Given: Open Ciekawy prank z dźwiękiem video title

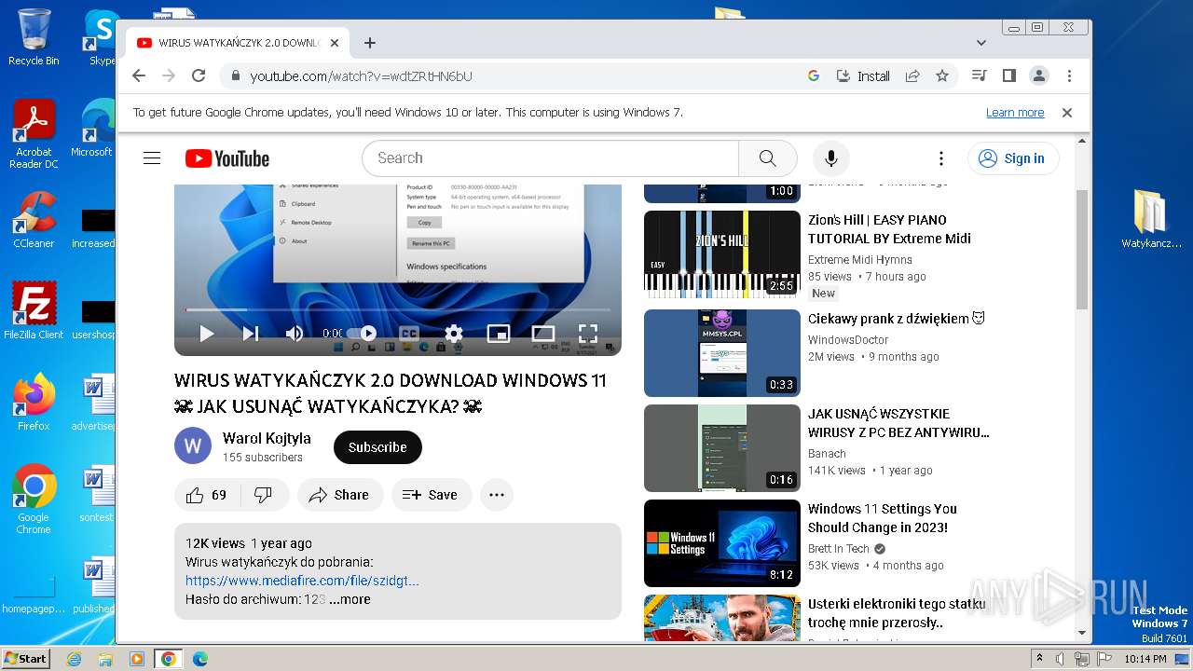Looking at the screenshot, I should pos(897,319).
